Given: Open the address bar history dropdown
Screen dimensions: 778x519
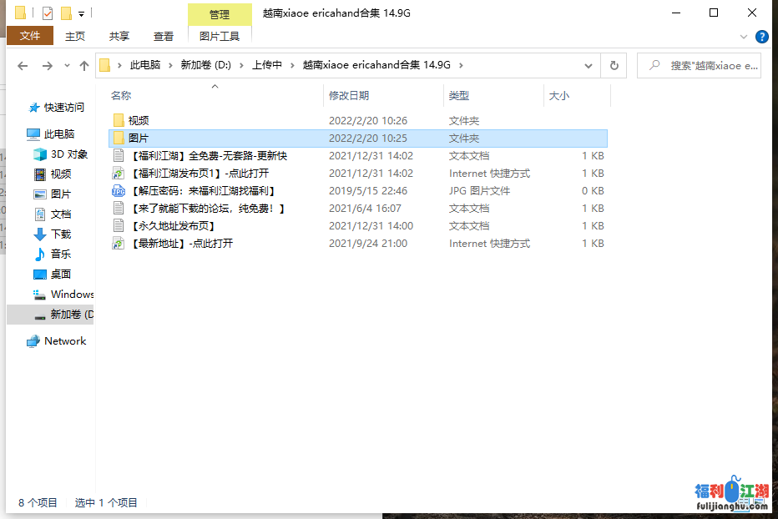Looking at the screenshot, I should click(589, 66).
